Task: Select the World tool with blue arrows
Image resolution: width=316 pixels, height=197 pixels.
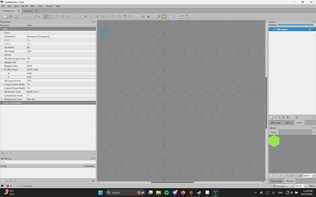Action: tap(148, 17)
